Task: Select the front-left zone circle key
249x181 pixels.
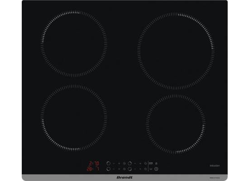Action: click(109, 169)
